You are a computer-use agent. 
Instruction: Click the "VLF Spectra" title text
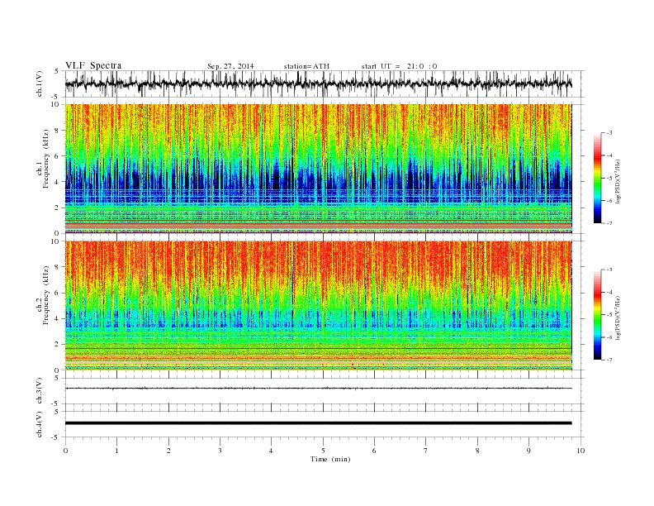[x=93, y=65]
